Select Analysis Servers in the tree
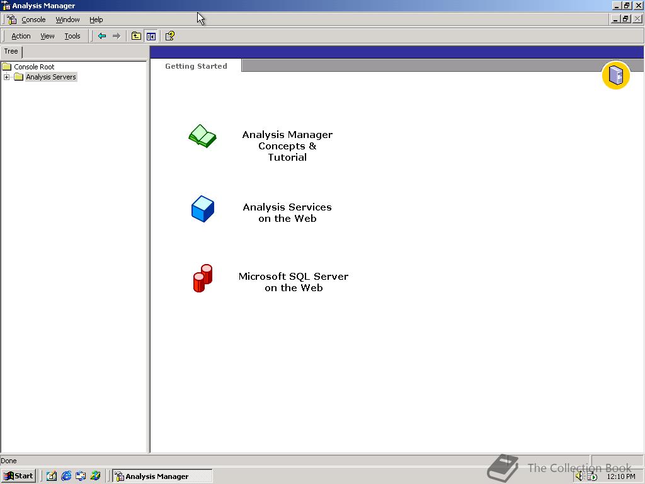 51,77
